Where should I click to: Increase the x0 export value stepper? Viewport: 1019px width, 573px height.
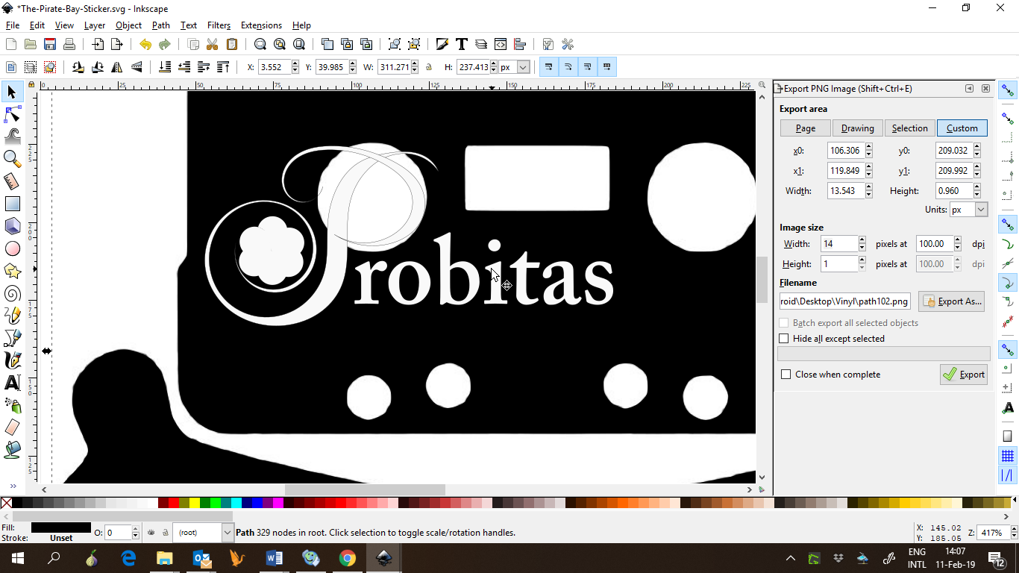coord(869,148)
